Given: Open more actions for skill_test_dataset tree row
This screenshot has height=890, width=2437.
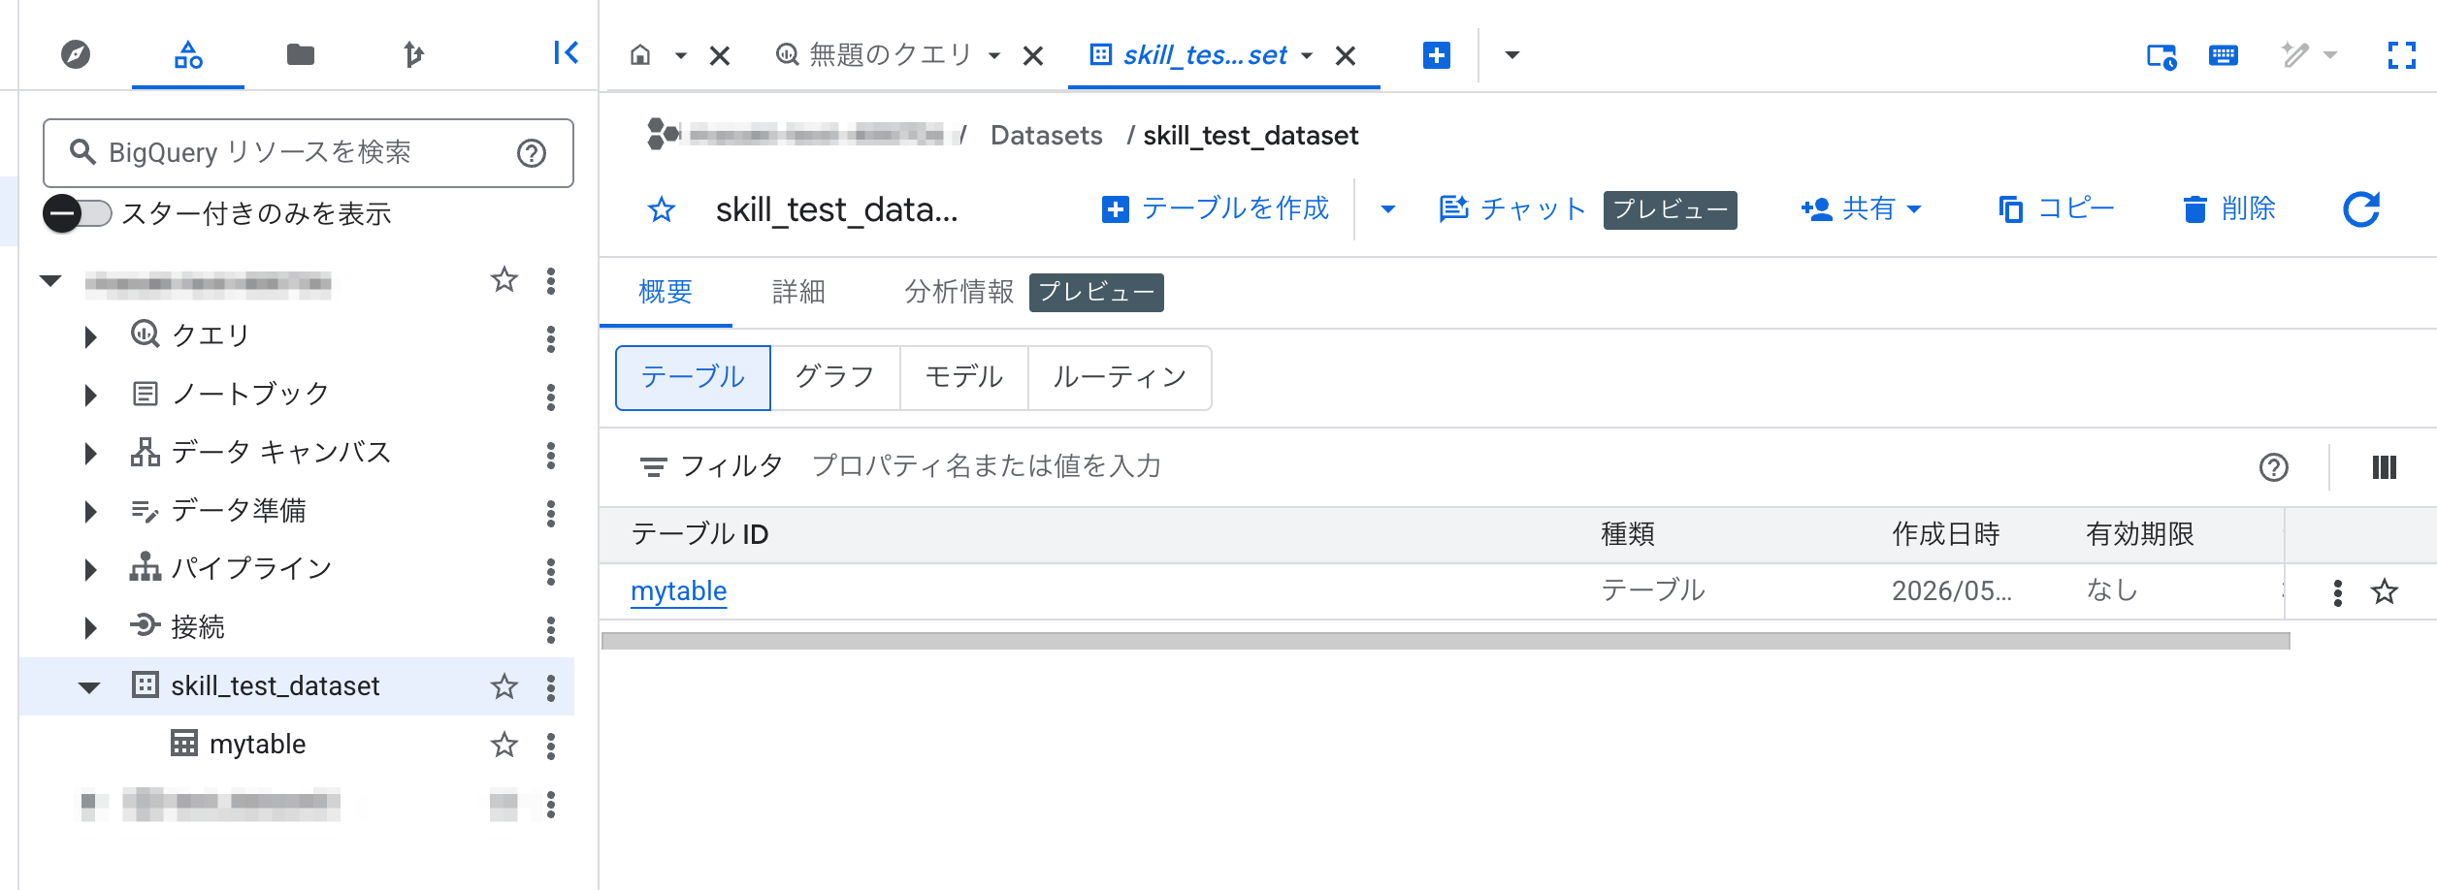Looking at the screenshot, I should [551, 687].
